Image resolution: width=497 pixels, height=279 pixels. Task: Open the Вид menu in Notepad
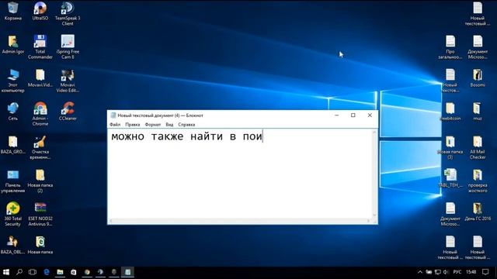tap(169, 125)
